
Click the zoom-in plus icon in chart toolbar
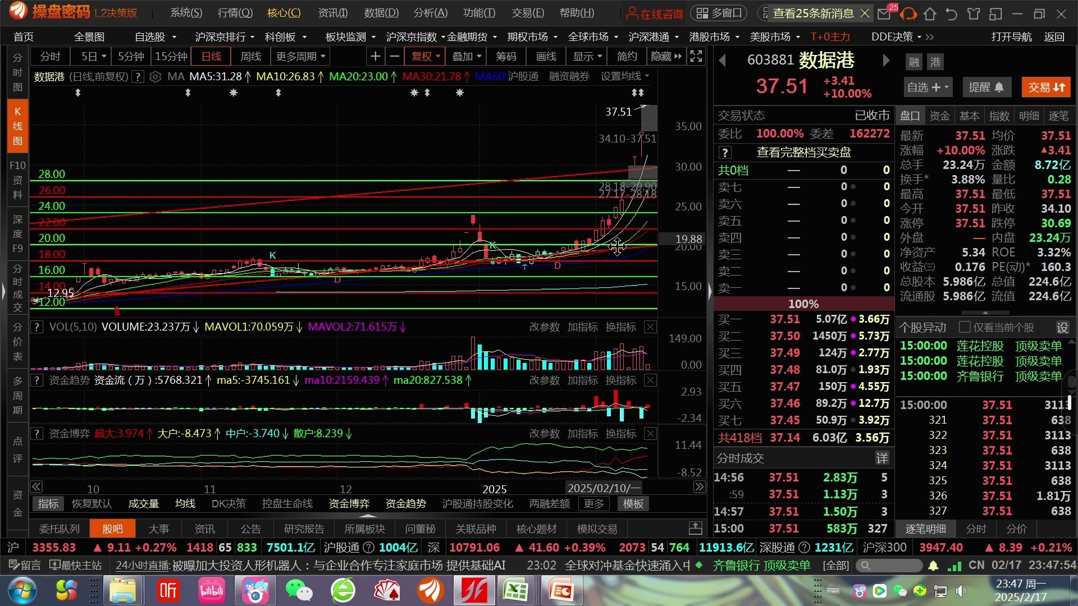point(375,57)
